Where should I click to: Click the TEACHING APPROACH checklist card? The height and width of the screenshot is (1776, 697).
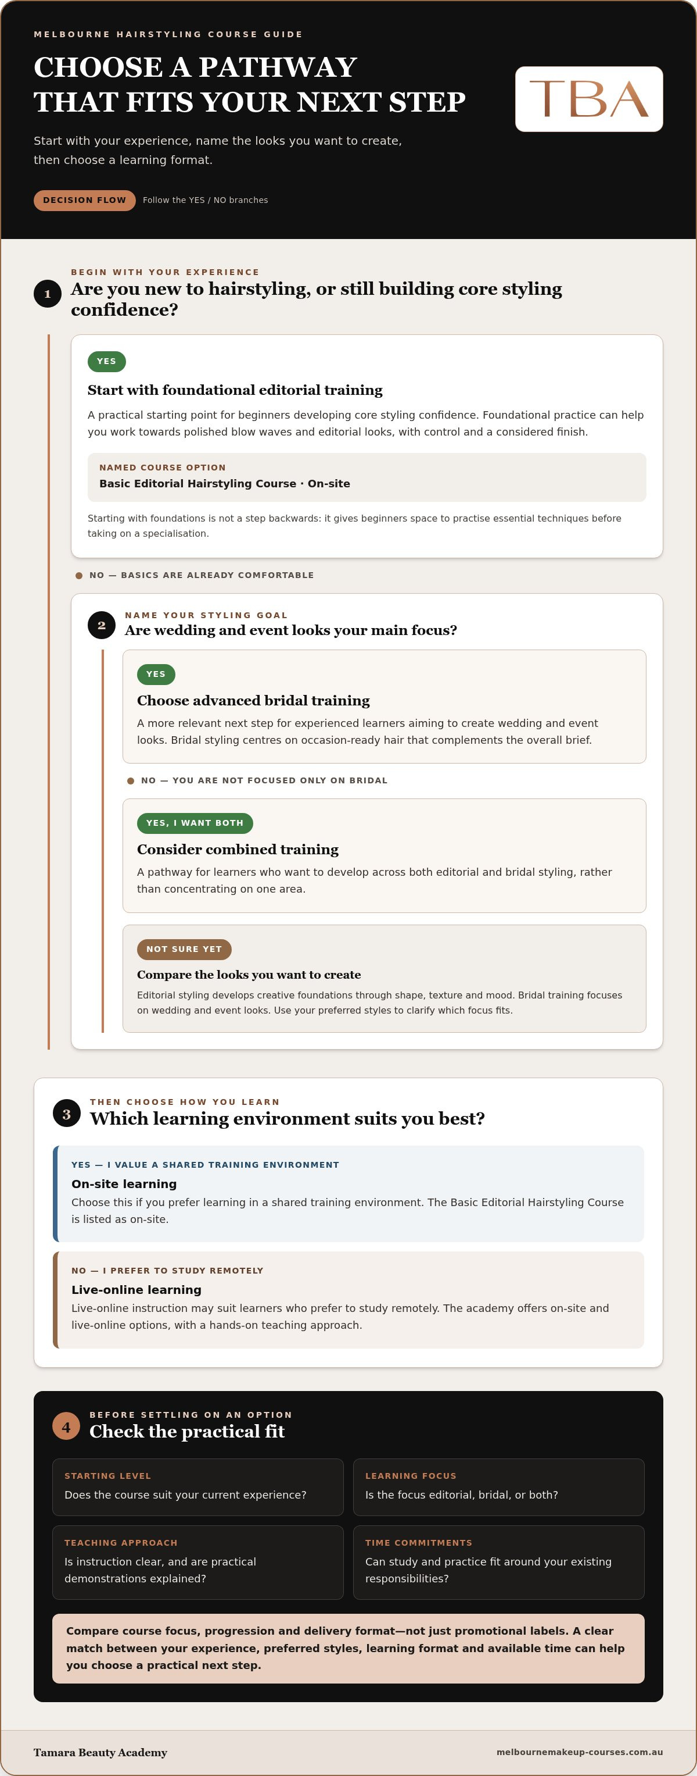(x=197, y=1562)
